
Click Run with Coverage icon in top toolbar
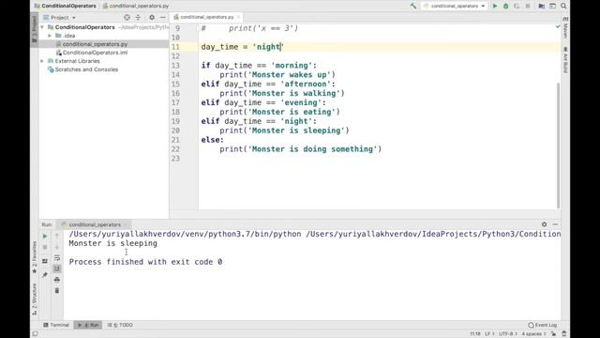point(517,6)
